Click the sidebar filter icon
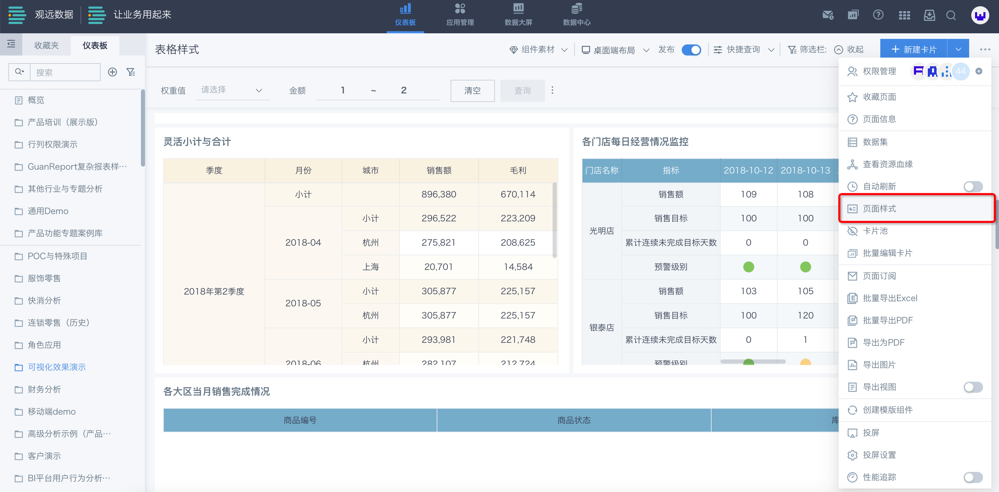The height and width of the screenshot is (492, 999). (131, 72)
